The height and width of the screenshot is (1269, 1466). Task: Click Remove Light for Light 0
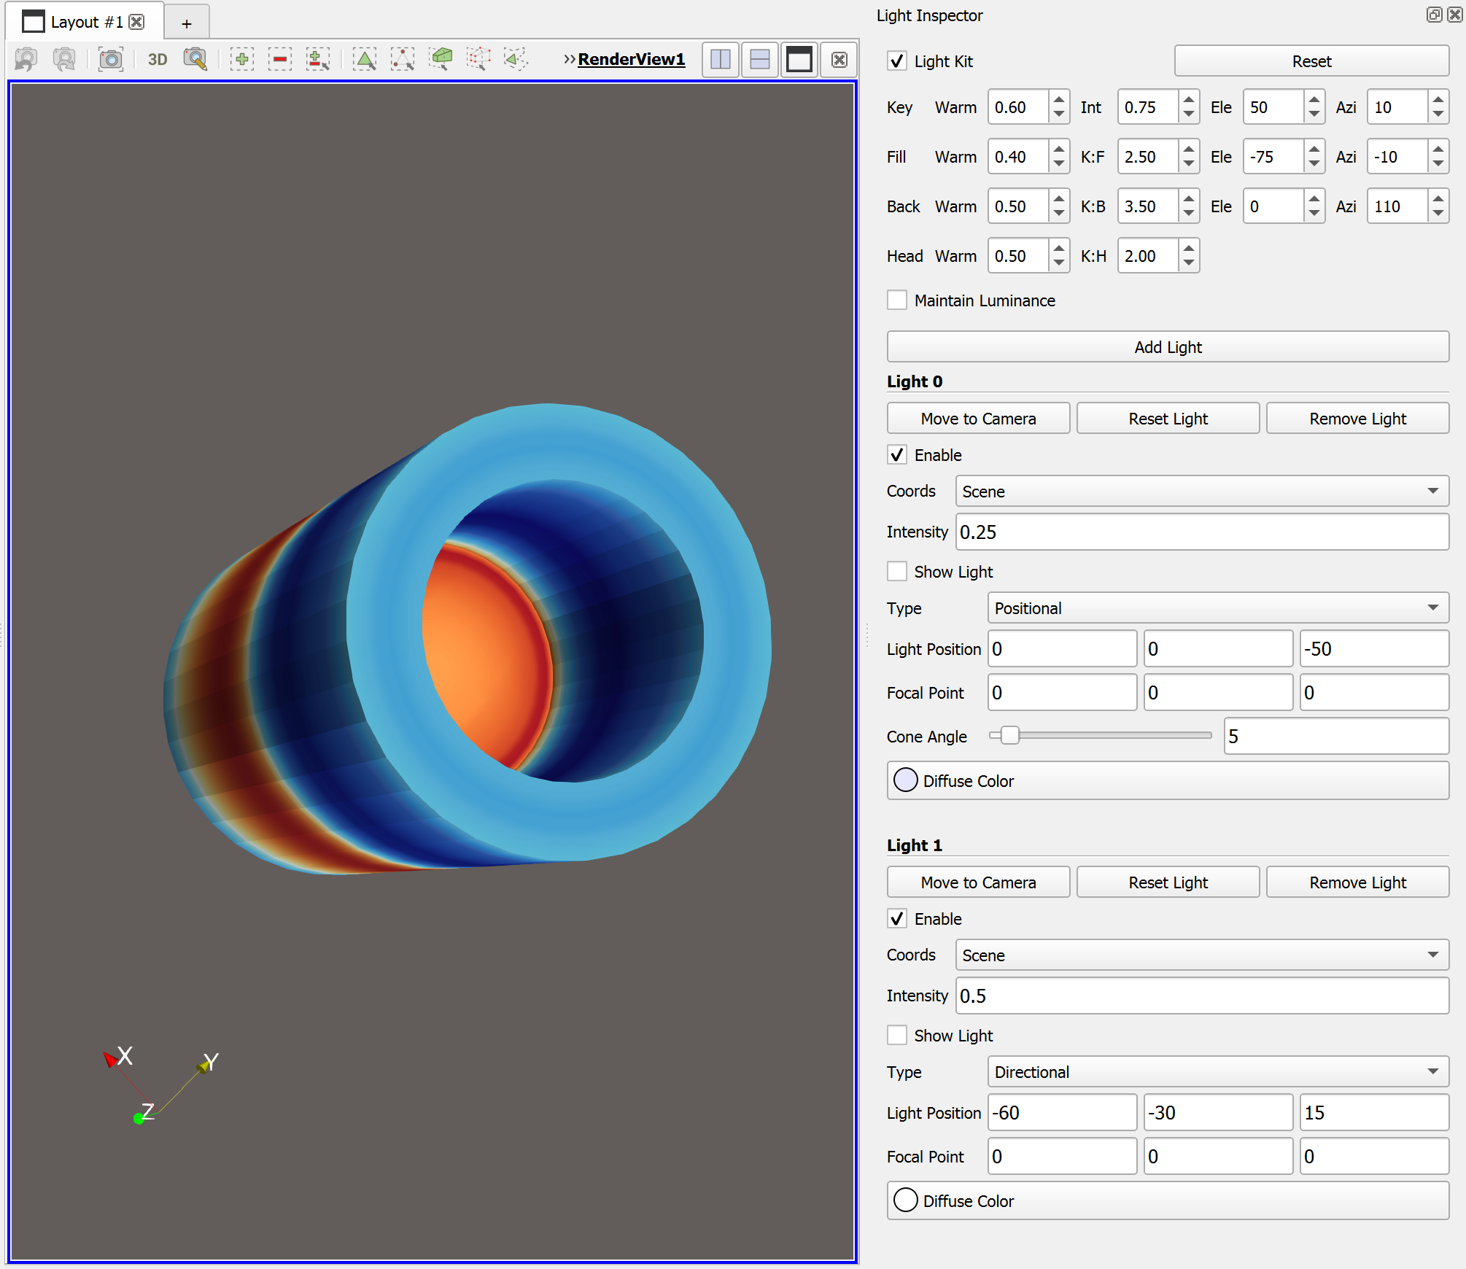(1357, 418)
